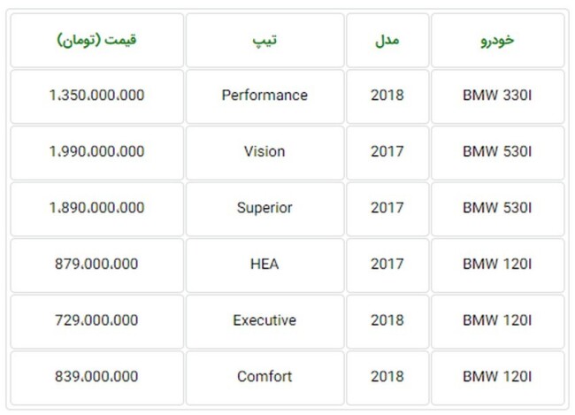
Task: Click the مدل column header
Action: pyautogui.click(x=387, y=41)
